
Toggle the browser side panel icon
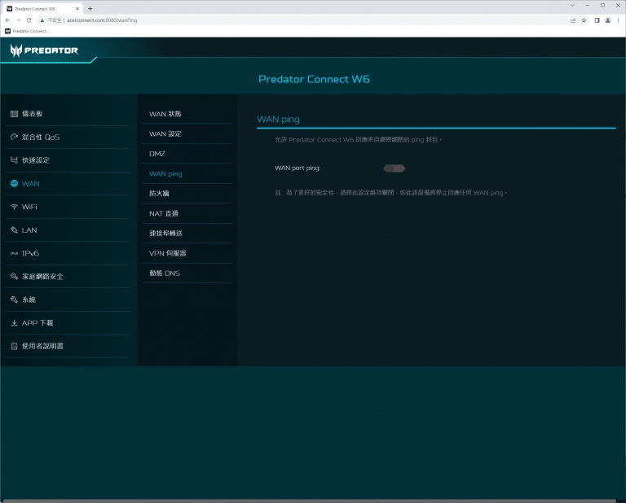click(597, 20)
